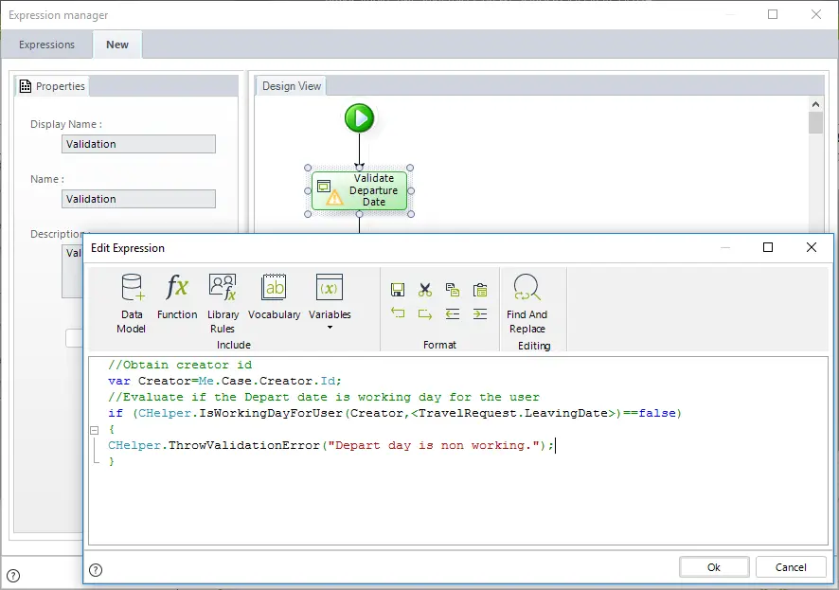Collapse the if-block code fold marker

[95, 430]
